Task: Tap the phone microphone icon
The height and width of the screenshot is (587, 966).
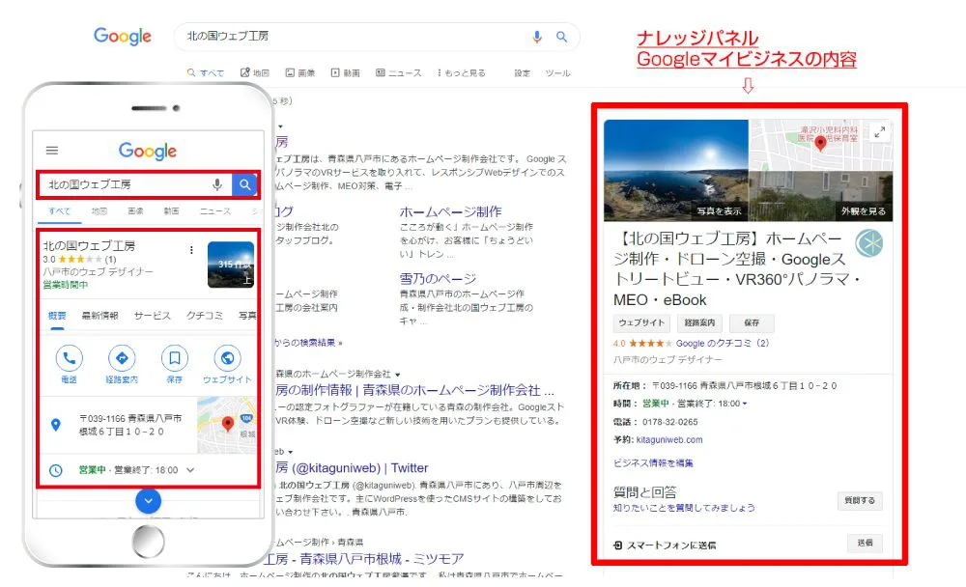Action: (216, 184)
